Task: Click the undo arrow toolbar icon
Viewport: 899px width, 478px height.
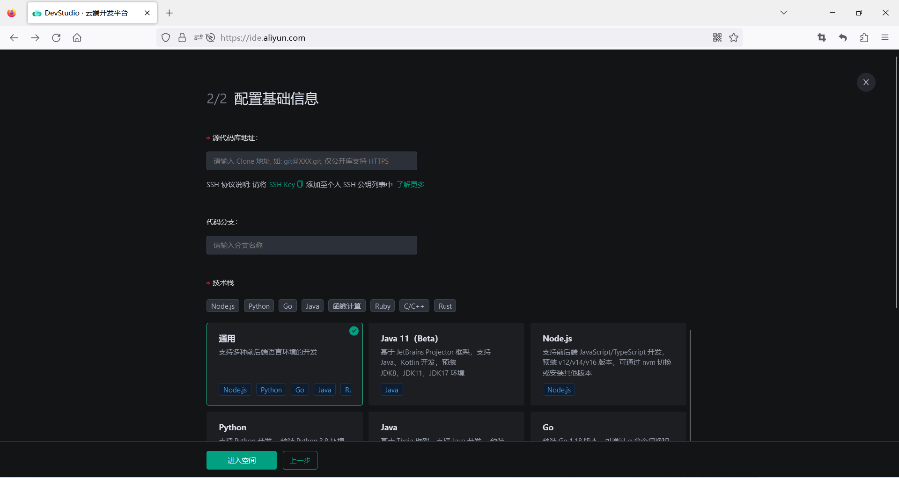Action: tap(843, 38)
